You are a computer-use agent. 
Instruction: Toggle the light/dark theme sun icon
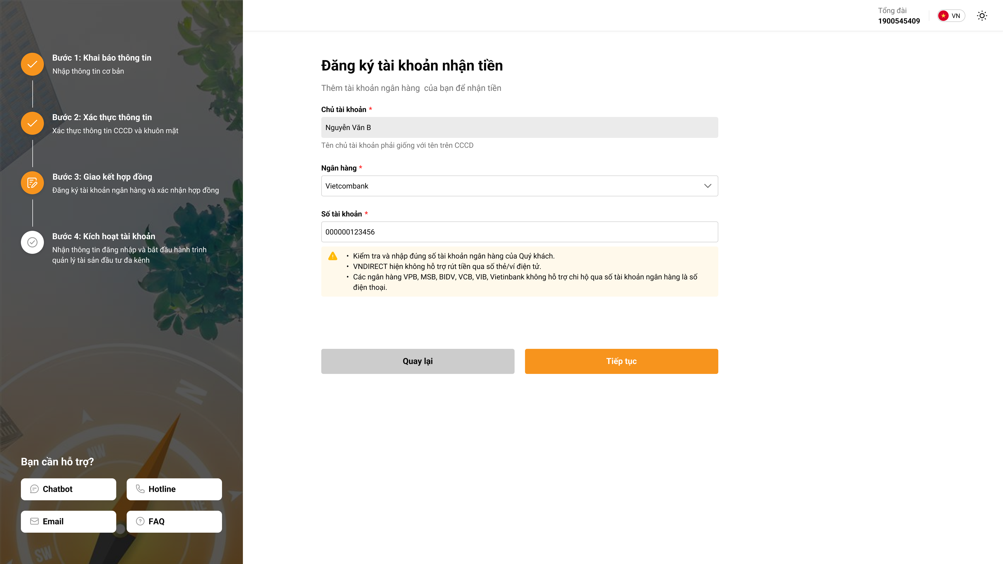[x=982, y=16]
